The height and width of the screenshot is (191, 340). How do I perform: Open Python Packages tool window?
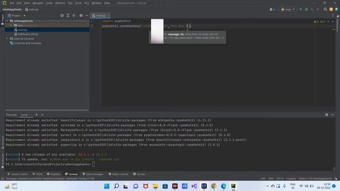93,174
